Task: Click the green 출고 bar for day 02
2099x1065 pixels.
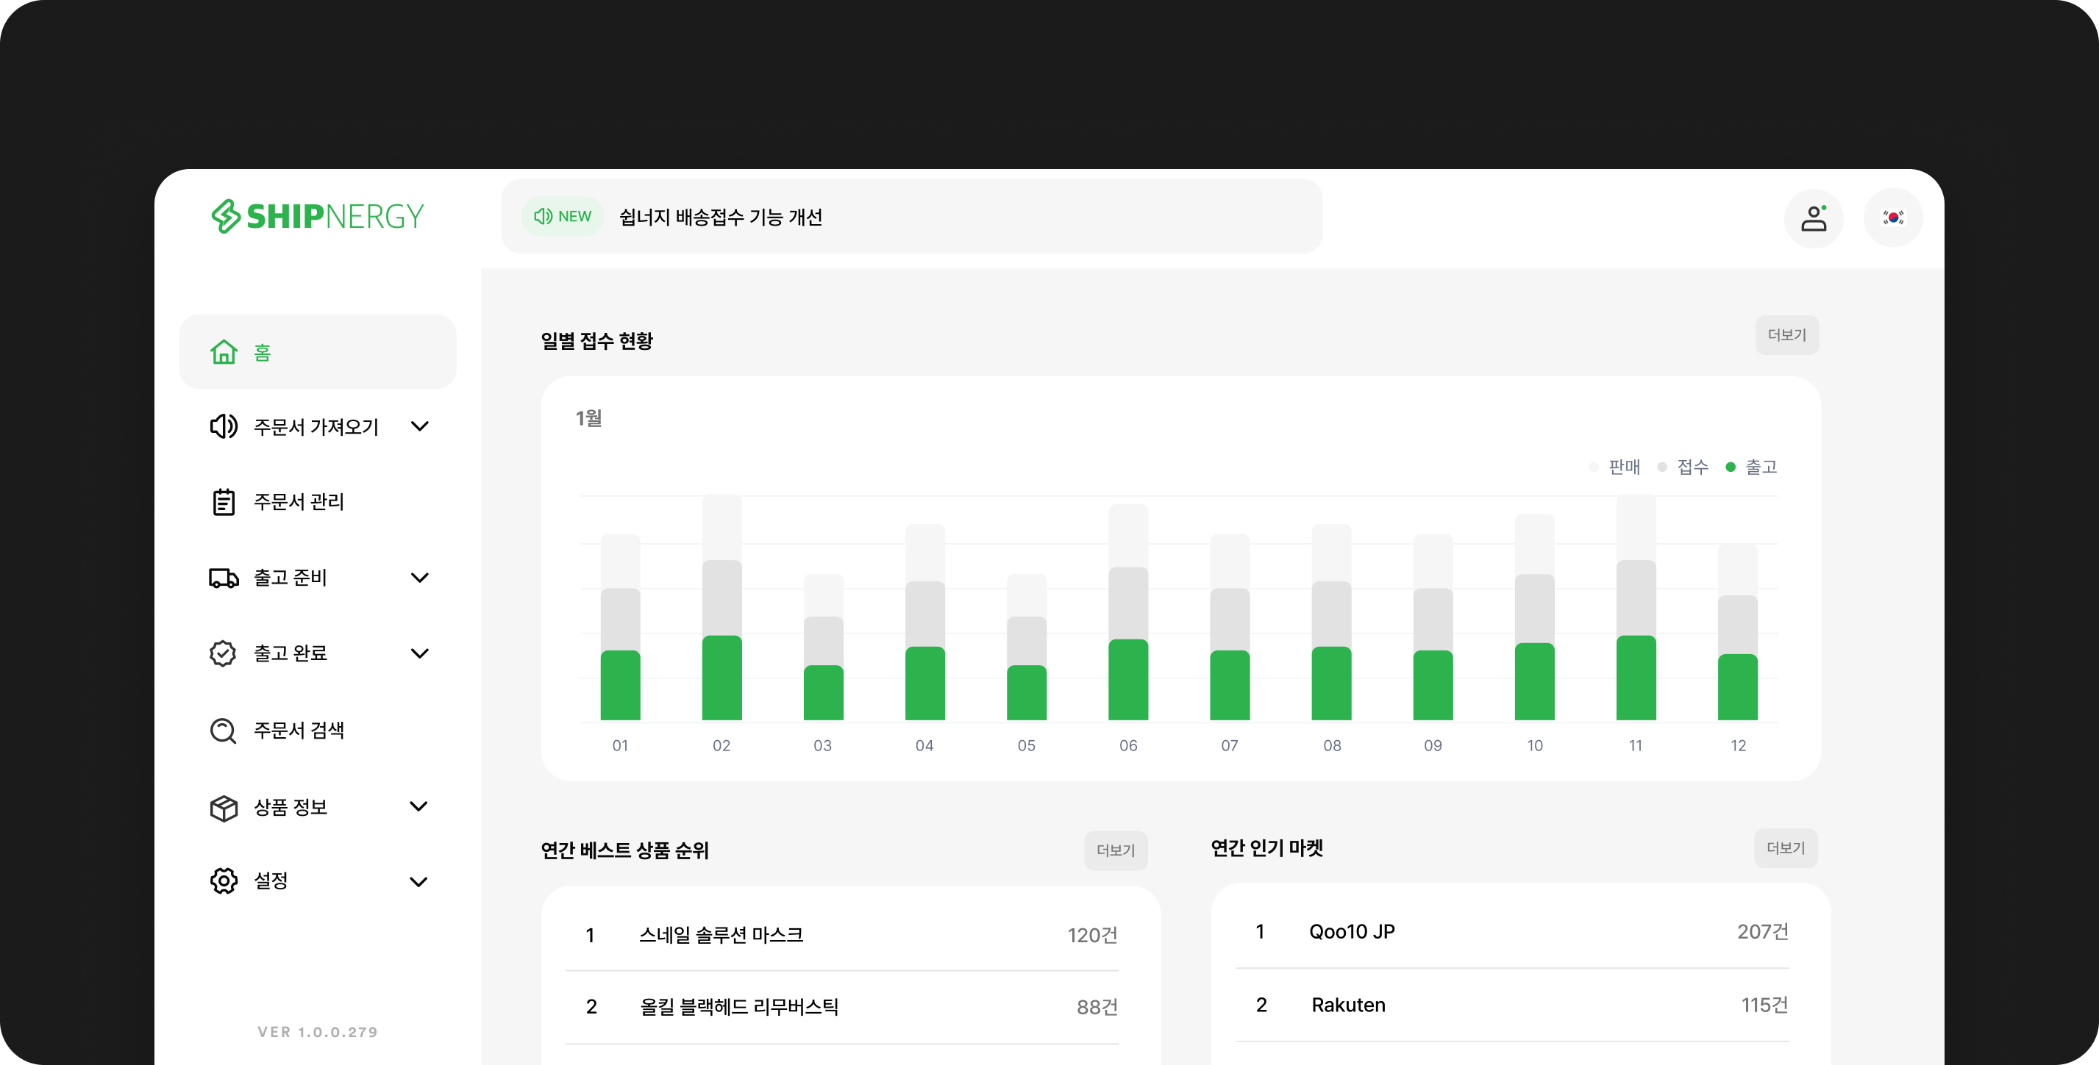Action: pyautogui.click(x=722, y=678)
